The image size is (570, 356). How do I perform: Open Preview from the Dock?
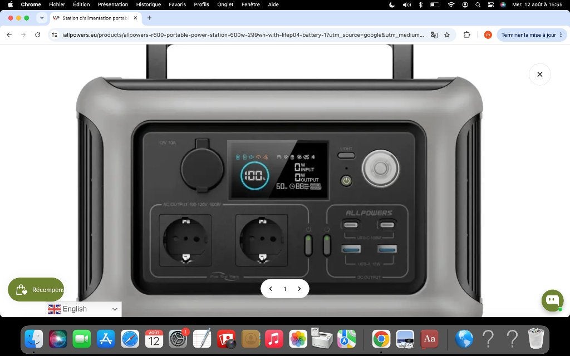(x=405, y=339)
